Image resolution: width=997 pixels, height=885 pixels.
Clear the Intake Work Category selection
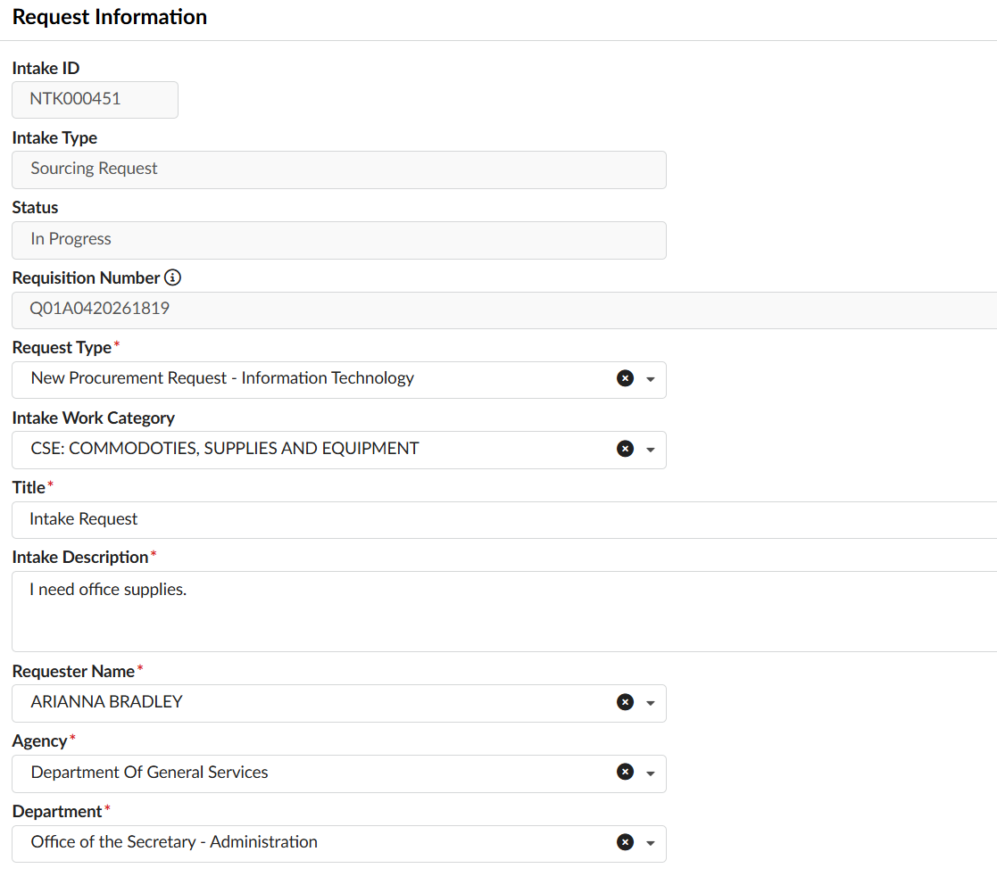click(625, 449)
